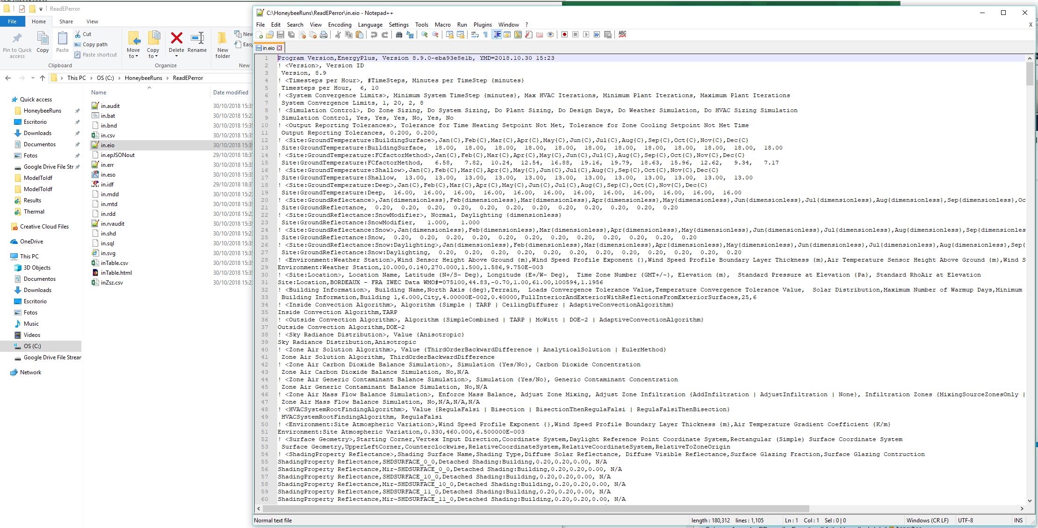The image size is (1038, 528).
Task: Switch to the View ribbon tab
Action: 92,21
